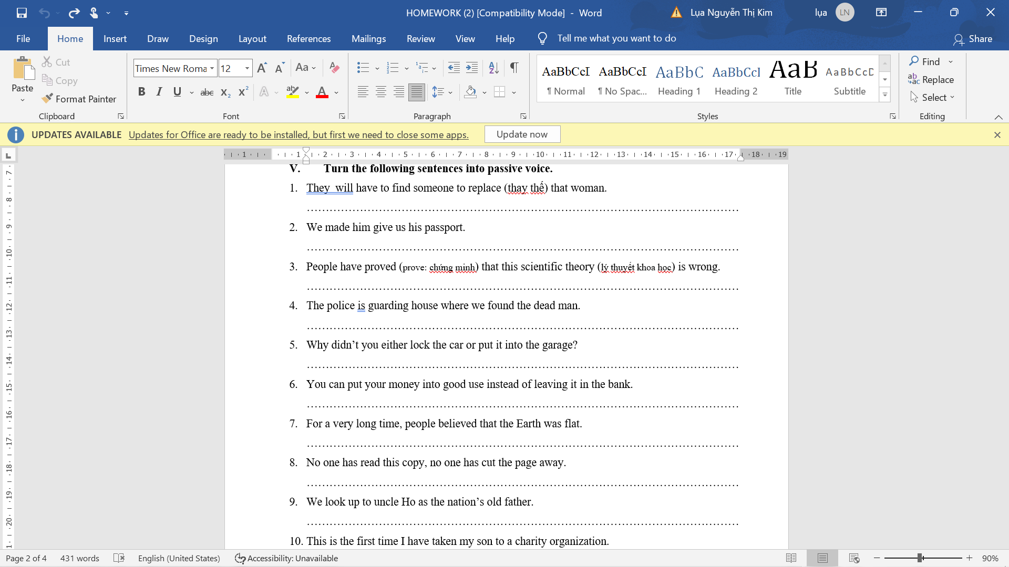The height and width of the screenshot is (567, 1009).
Task: Toggle Bold formatting
Action: tap(141, 92)
